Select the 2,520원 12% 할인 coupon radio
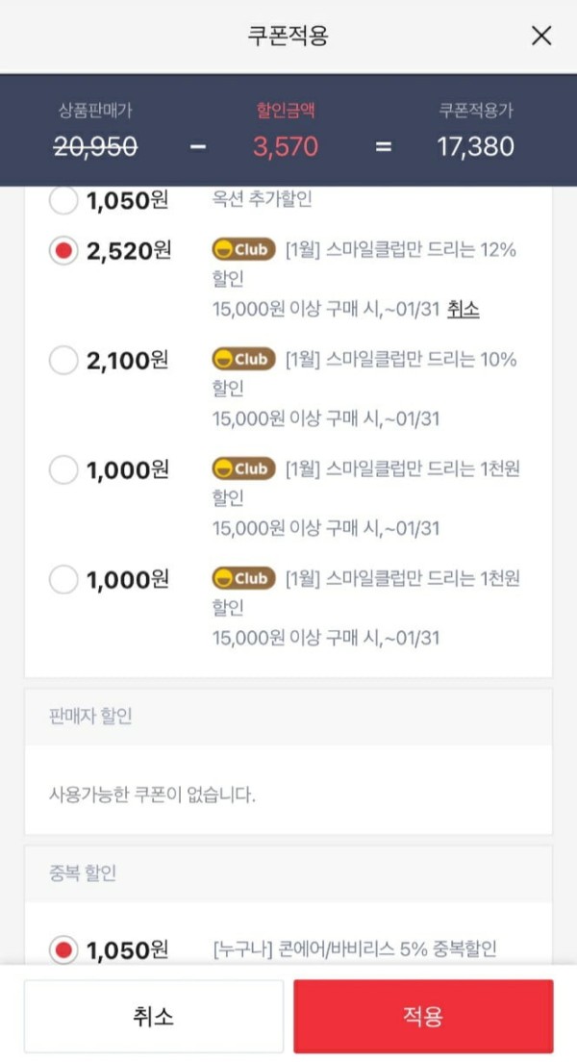The width and height of the screenshot is (577, 1062). [63, 251]
